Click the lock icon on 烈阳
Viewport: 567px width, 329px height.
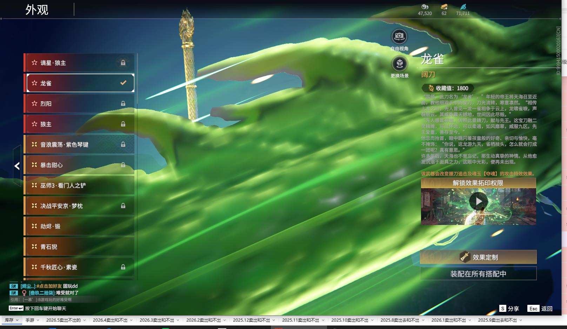tap(123, 104)
